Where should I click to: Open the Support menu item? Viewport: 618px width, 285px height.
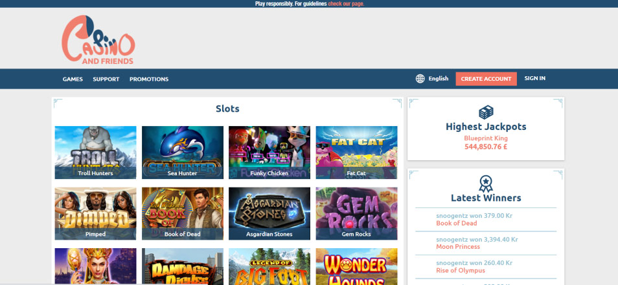[x=106, y=79]
